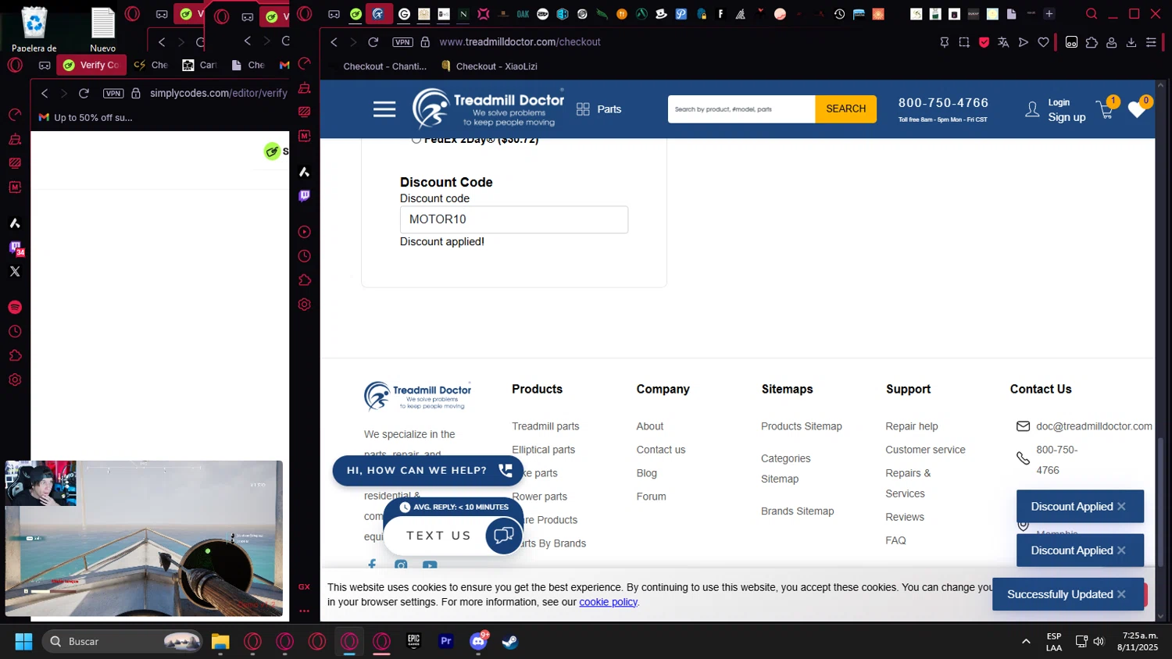This screenshot has height=659, width=1172.
Task: Click the Parts grid icon in header
Action: 583,109
